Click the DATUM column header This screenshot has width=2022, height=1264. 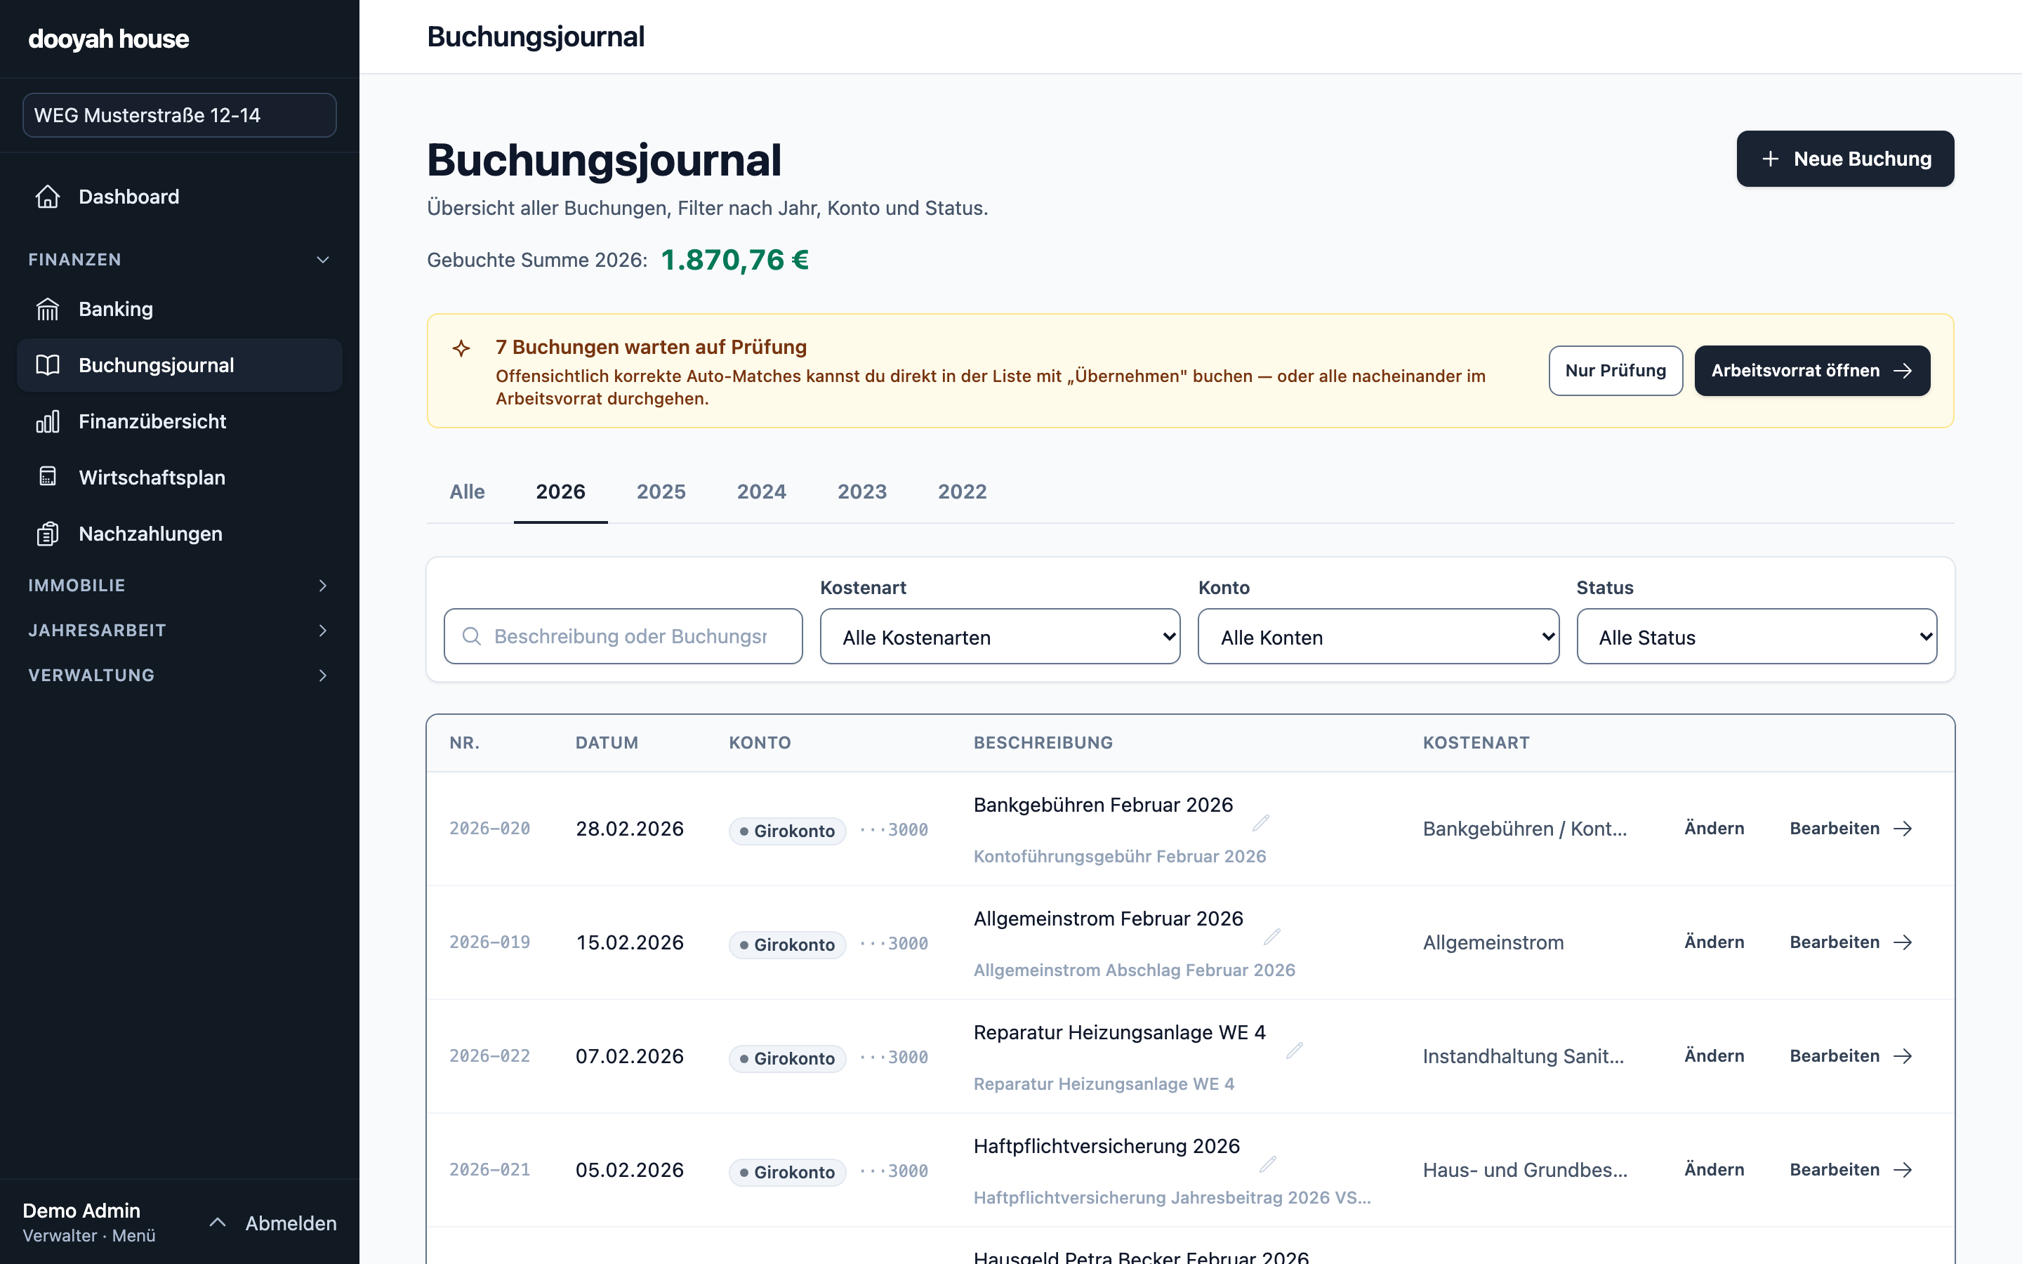tap(607, 742)
